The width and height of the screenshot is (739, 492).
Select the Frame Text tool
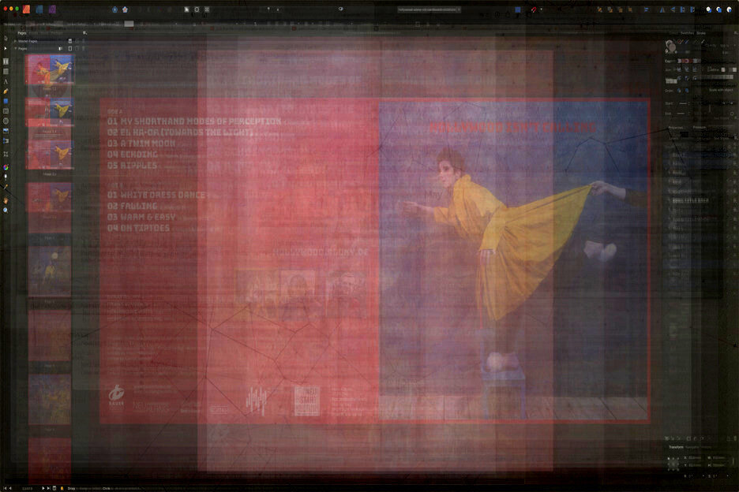(6, 61)
